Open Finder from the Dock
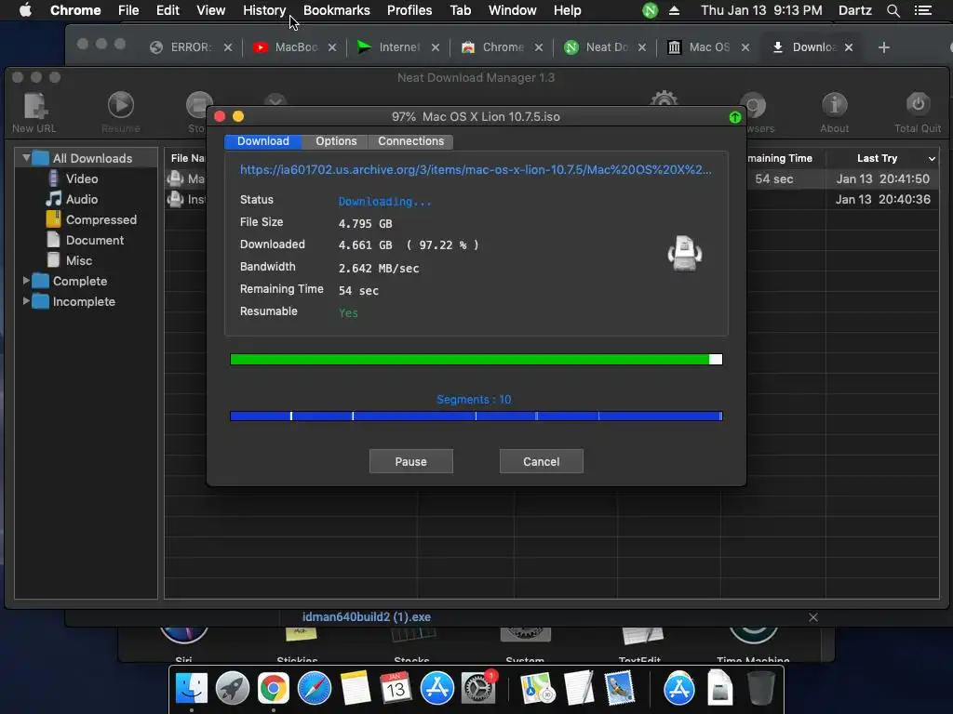Screen dimensions: 953x714 tap(191, 688)
